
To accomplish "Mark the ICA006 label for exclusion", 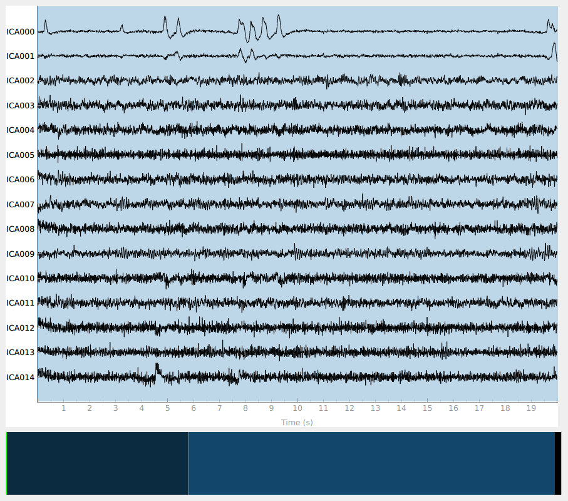I will (20, 180).
